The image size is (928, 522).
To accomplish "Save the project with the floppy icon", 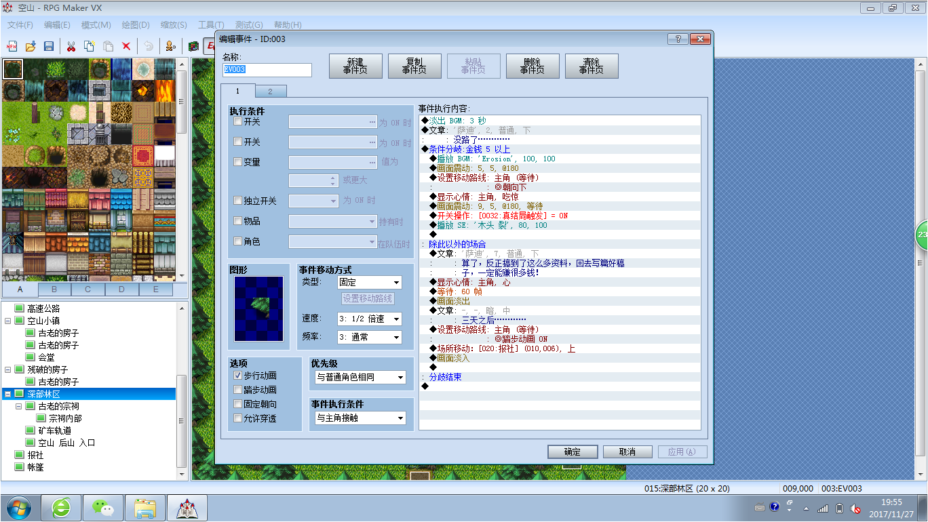I will [49, 46].
